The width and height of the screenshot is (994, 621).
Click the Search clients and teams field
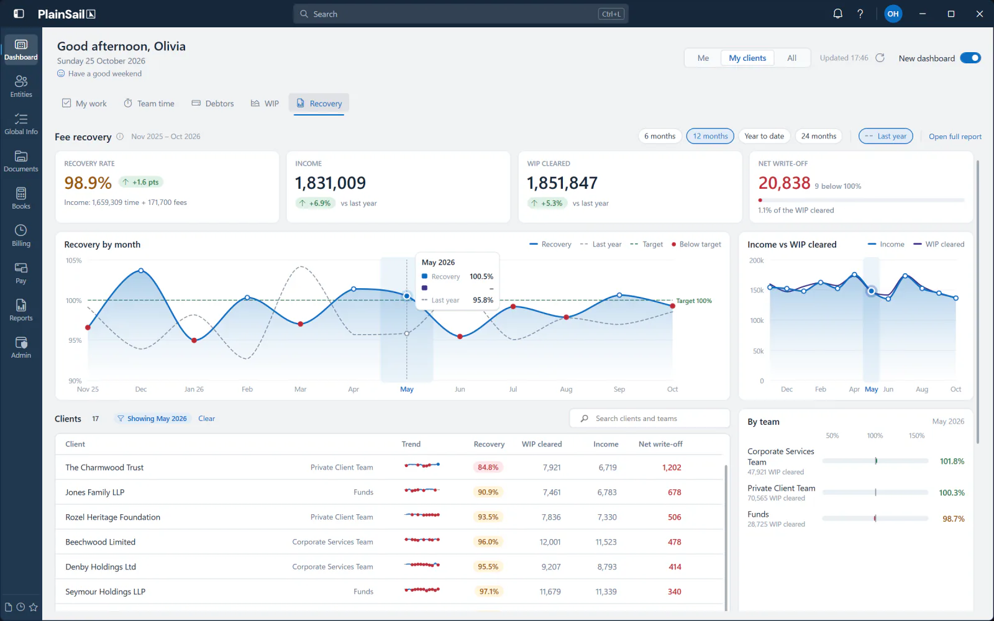[x=650, y=419]
